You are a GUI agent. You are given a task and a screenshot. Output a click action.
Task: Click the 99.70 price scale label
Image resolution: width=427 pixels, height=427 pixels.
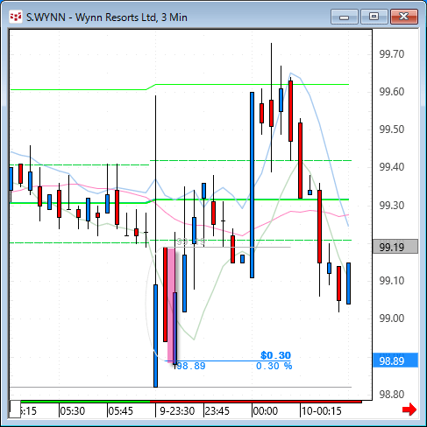392,54
